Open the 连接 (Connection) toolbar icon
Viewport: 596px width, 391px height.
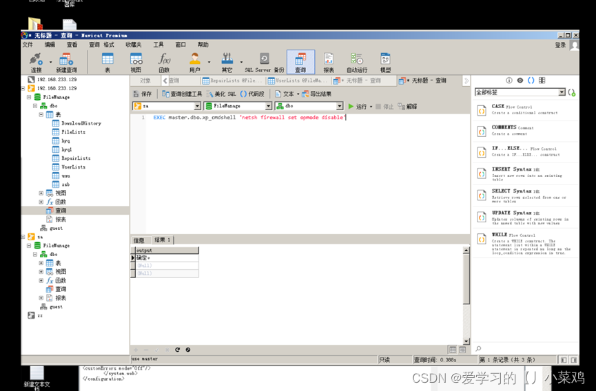click(36, 63)
